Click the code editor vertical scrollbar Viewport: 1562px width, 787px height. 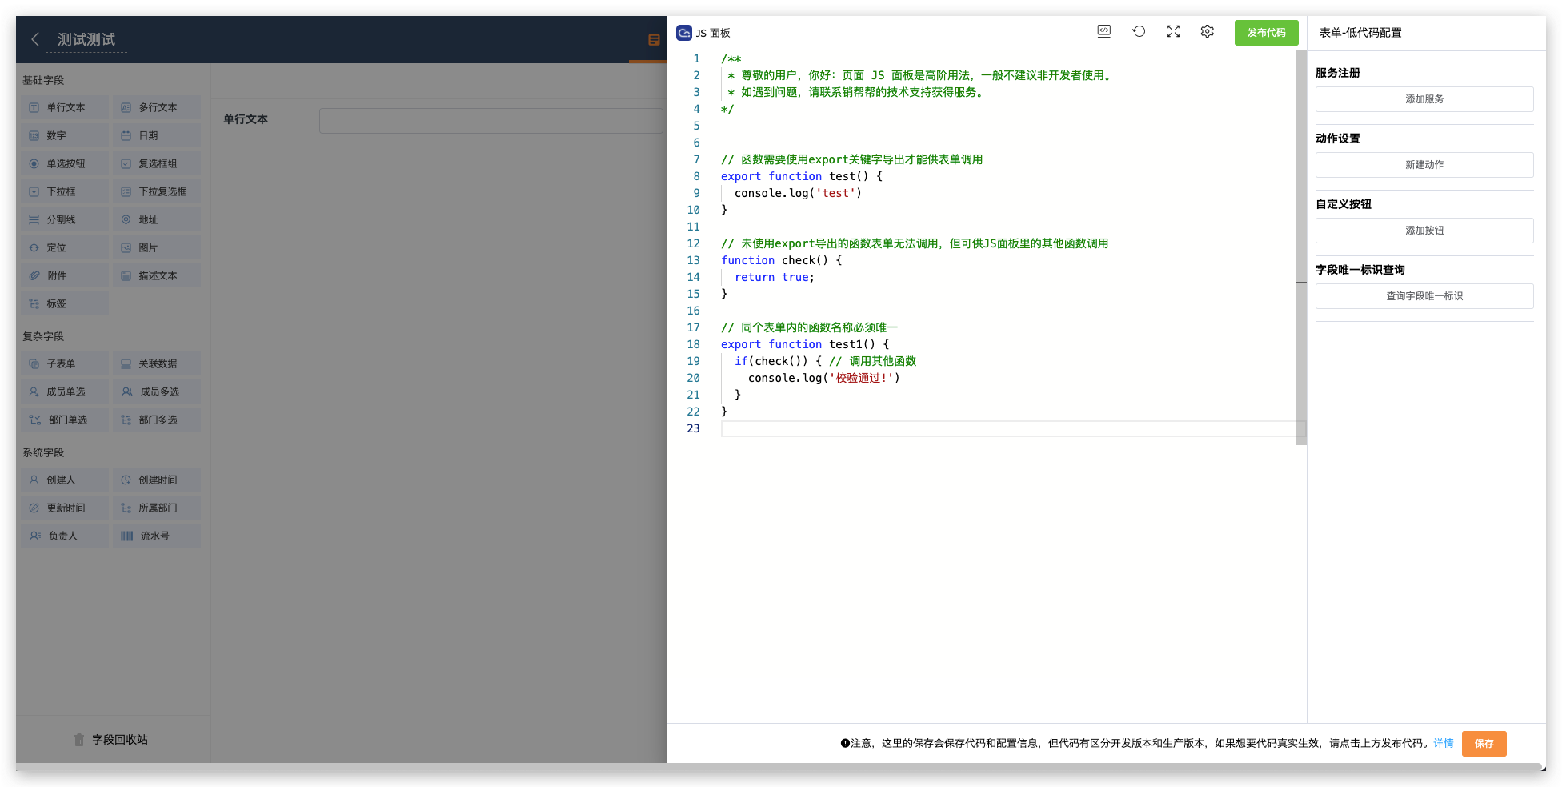pyautogui.click(x=1300, y=240)
